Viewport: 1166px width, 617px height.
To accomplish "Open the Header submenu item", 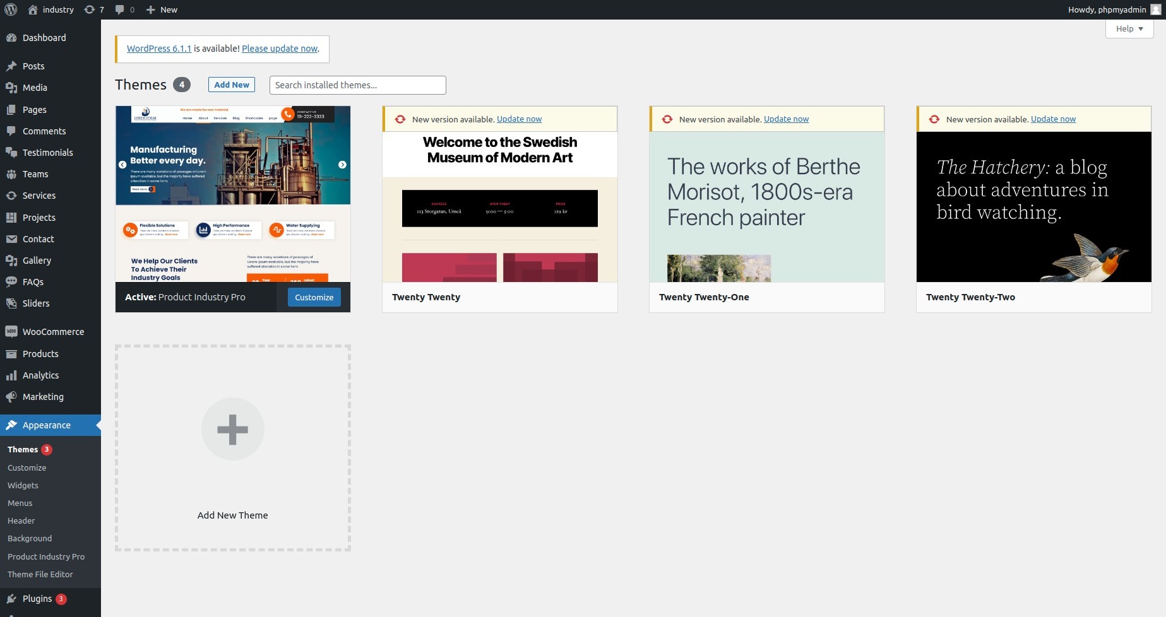I will 21,521.
